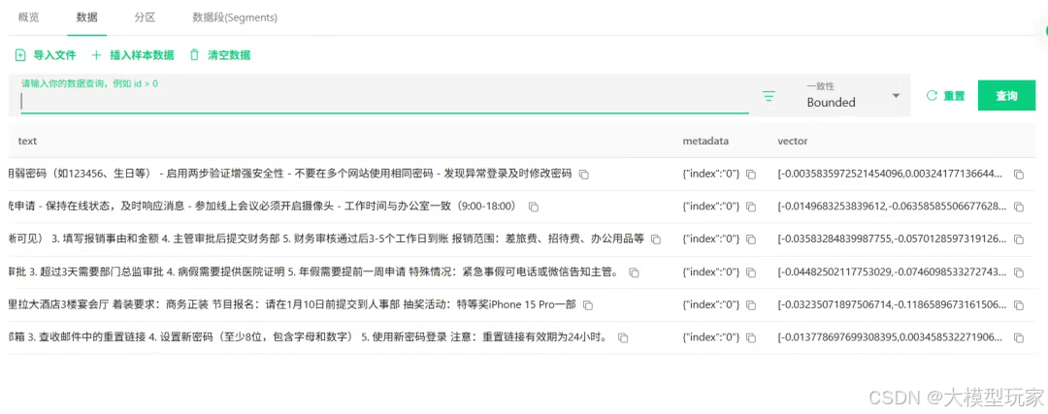Copy vector starting -0.04482502

[x=1019, y=272]
